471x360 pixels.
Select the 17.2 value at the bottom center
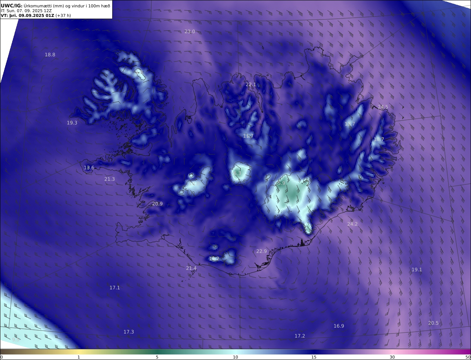point(300,336)
